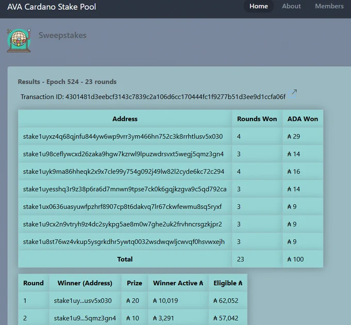
Task: Click the ₳ 10 prize cell
Action: tap(134, 318)
